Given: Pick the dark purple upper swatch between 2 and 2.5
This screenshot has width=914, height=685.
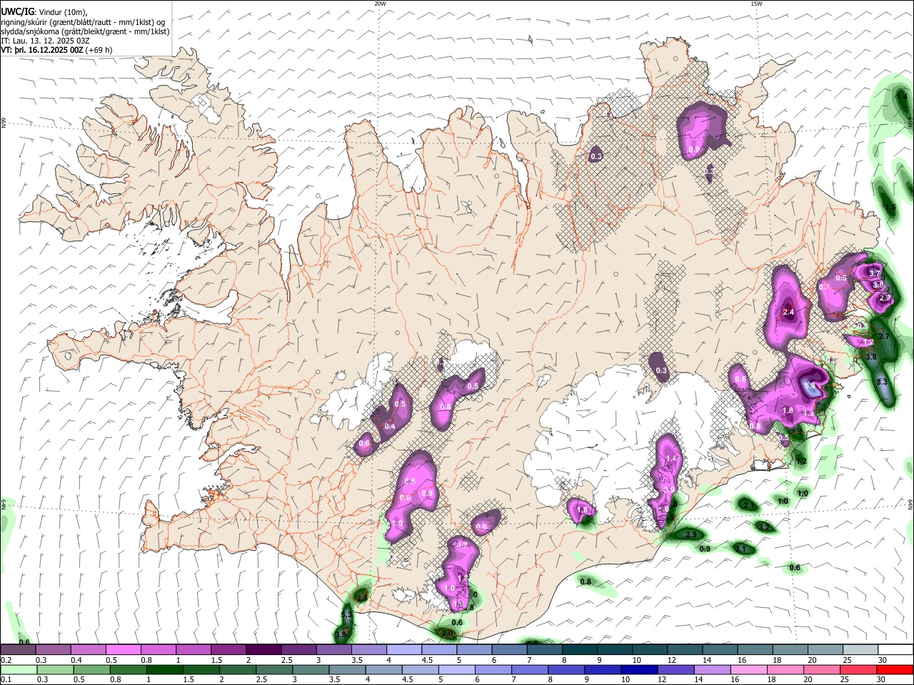Looking at the screenshot, I should [263, 649].
